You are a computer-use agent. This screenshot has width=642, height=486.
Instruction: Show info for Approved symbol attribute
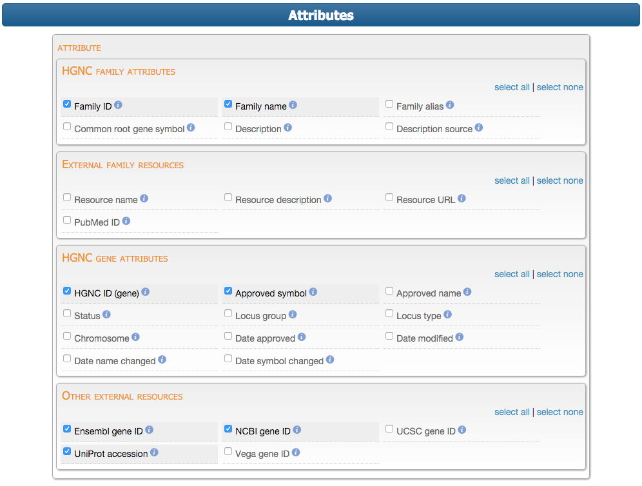pyautogui.click(x=313, y=292)
